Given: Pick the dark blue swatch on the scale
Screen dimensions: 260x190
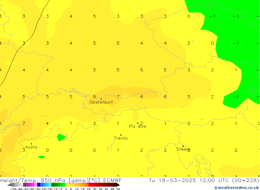Looking at the screenshot, I should pyautogui.click(x=38, y=185).
